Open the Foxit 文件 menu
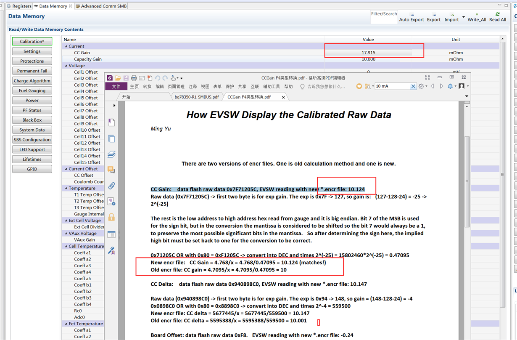 click(x=116, y=86)
